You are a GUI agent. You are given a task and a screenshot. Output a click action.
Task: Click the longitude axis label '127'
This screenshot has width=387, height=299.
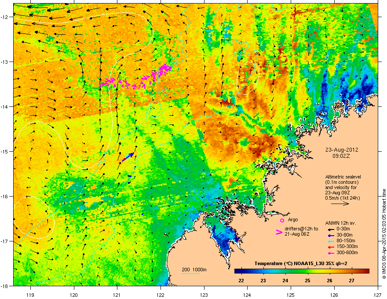tap(378, 295)
